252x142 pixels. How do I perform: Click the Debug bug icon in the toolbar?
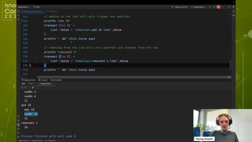[x=214, y=7]
